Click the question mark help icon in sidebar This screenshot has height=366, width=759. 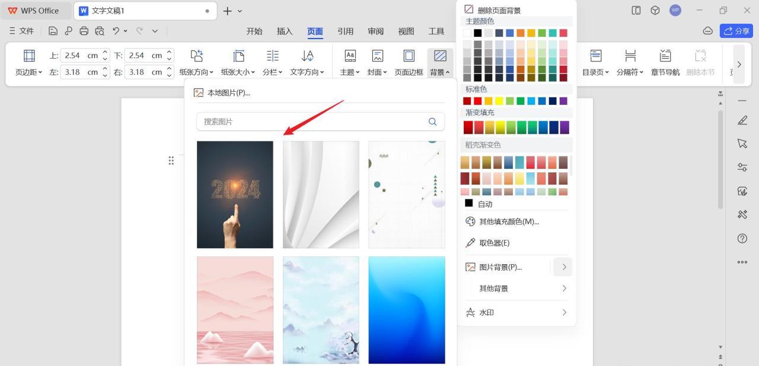(742, 238)
